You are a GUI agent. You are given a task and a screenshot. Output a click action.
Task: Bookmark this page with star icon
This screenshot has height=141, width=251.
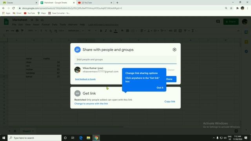point(231,8)
